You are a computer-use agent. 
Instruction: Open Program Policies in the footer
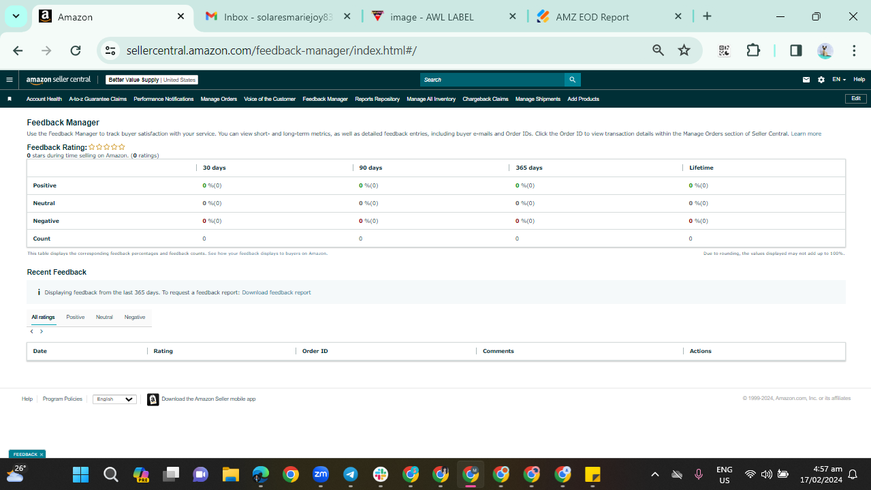[x=63, y=399]
